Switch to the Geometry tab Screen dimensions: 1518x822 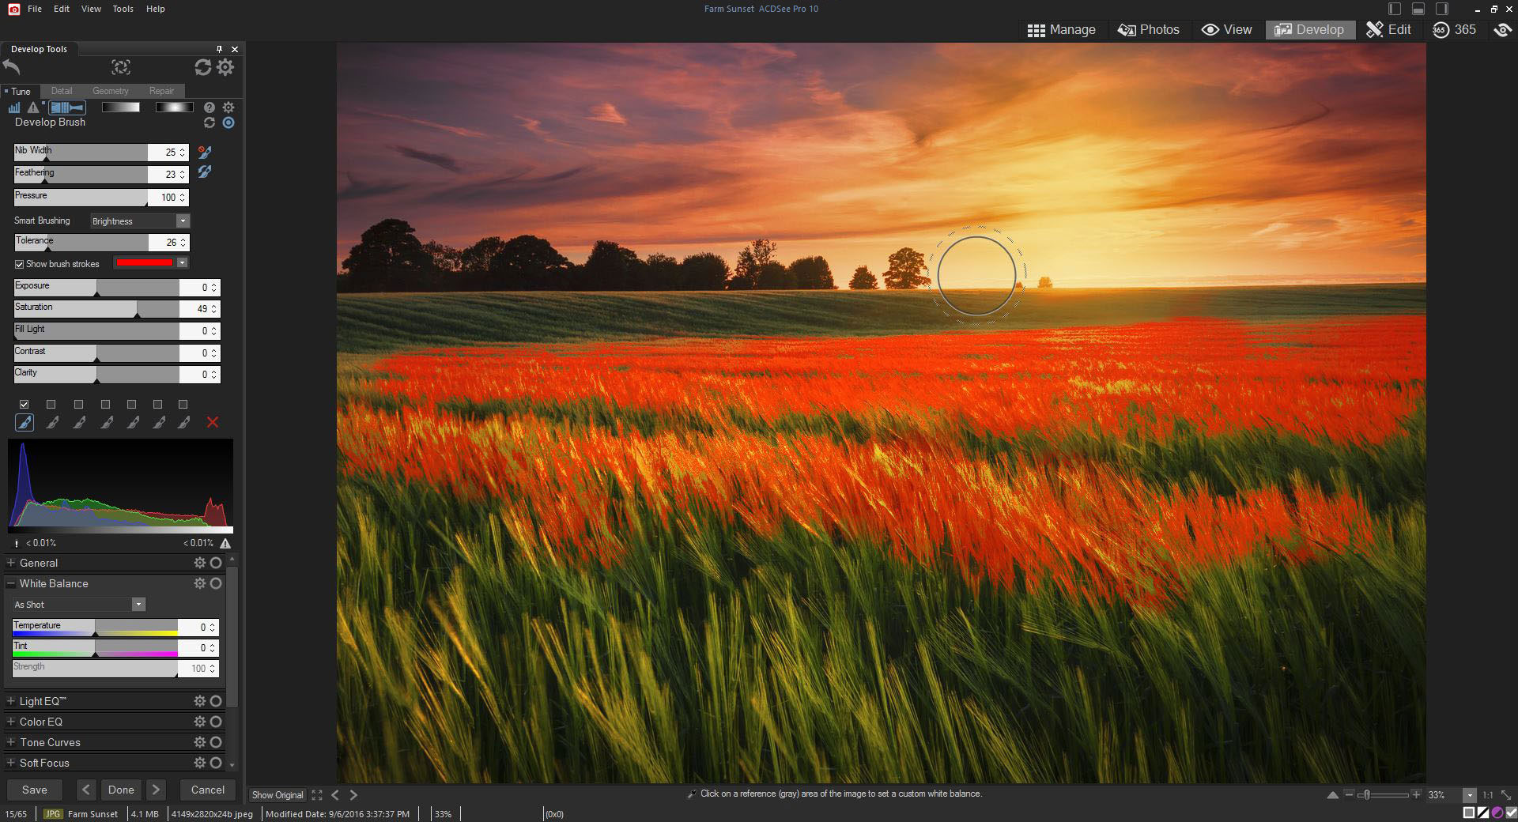(x=110, y=91)
